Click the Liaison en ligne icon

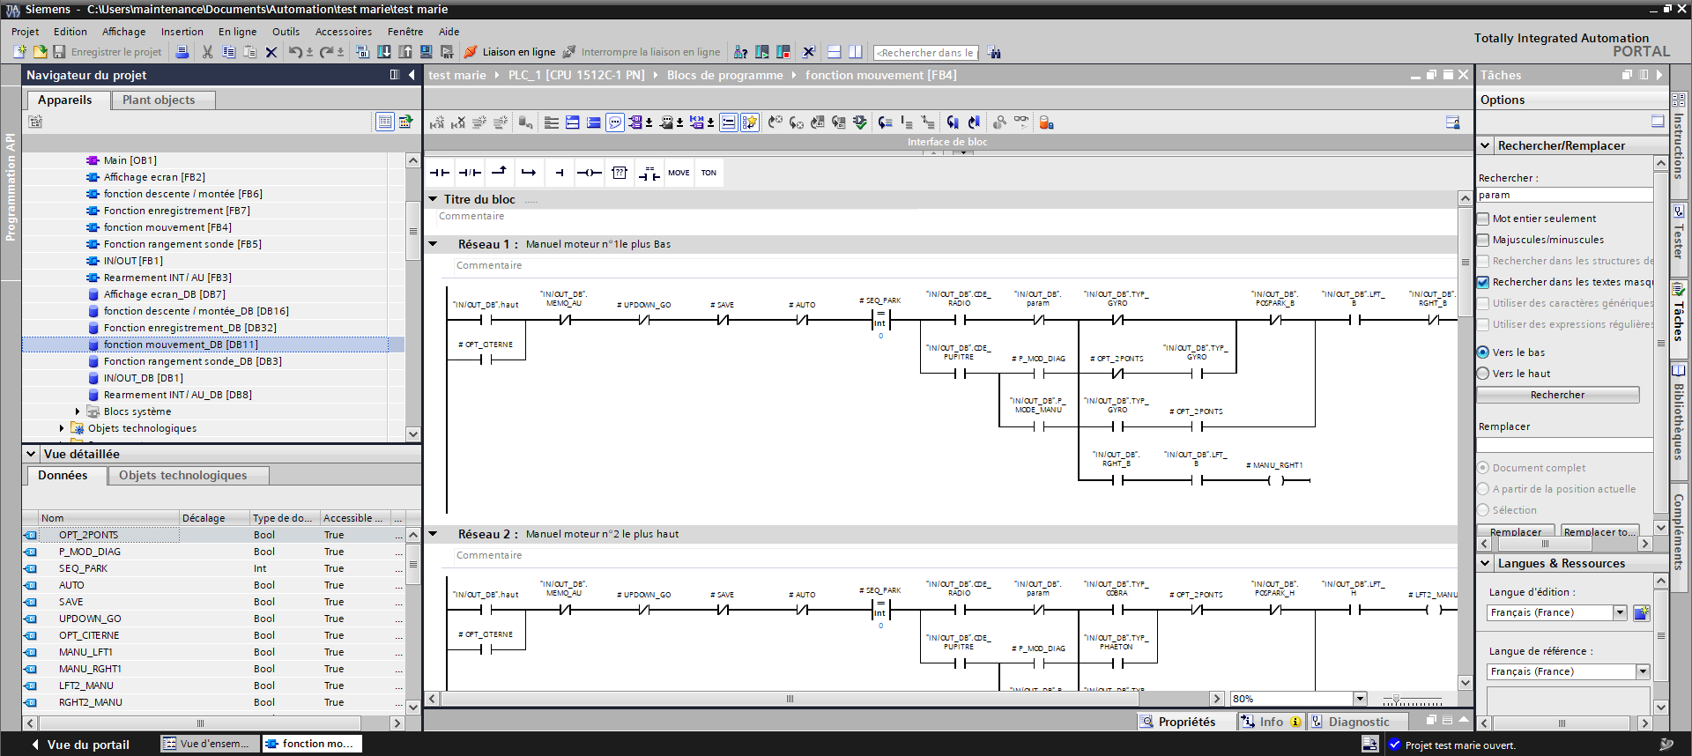(x=471, y=52)
